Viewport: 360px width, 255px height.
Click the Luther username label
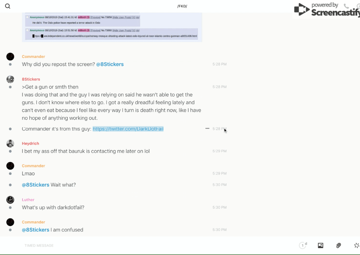(28, 200)
